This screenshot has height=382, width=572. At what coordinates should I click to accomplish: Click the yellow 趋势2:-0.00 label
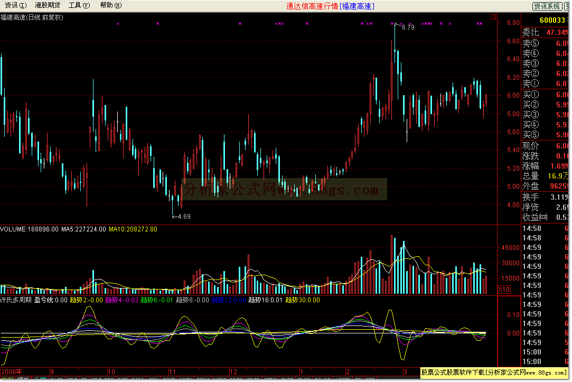[87, 300]
